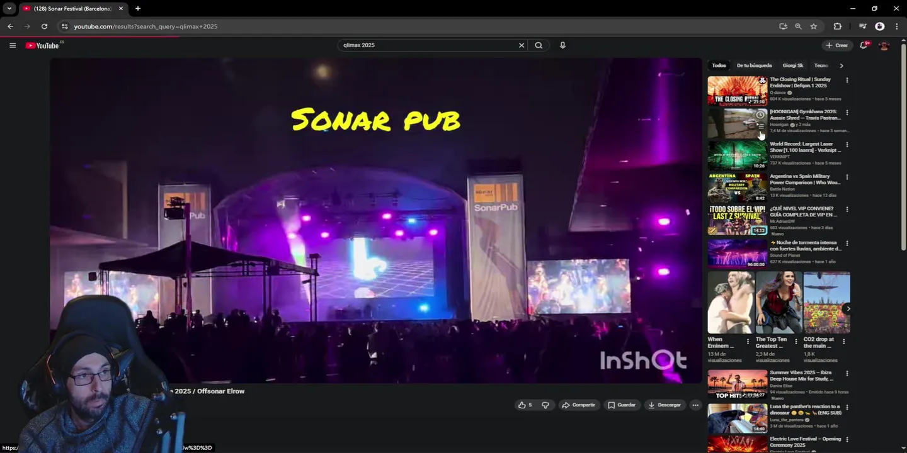Dislike the video with thumbs down
The image size is (907, 453).
click(x=545, y=405)
